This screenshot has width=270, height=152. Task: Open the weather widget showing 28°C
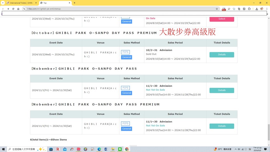222,149
